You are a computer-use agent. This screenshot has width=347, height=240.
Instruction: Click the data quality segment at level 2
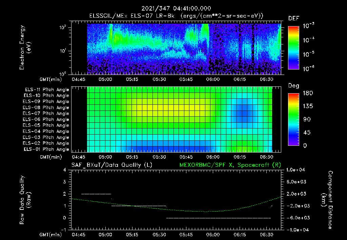tap(96, 194)
